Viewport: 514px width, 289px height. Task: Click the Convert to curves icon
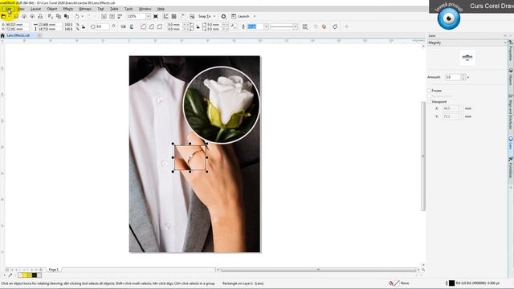click(335, 26)
